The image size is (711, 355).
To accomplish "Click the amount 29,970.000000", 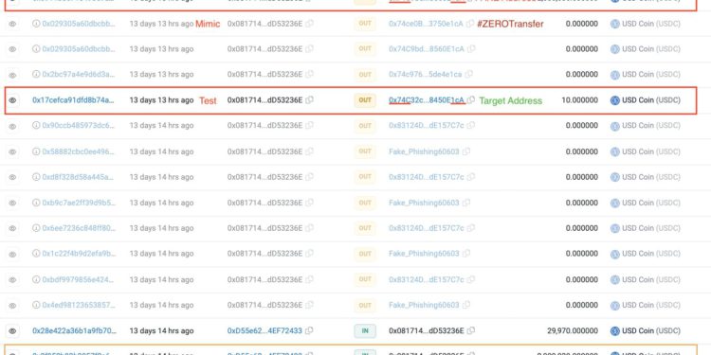I will 573,331.
